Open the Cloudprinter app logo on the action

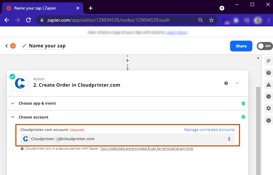pos(20,83)
